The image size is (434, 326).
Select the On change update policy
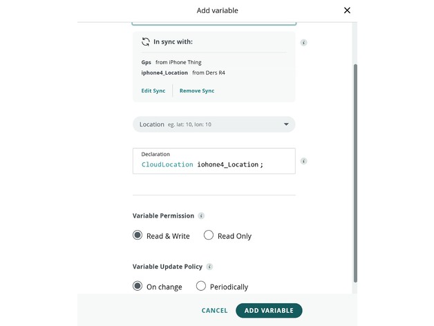click(138, 286)
